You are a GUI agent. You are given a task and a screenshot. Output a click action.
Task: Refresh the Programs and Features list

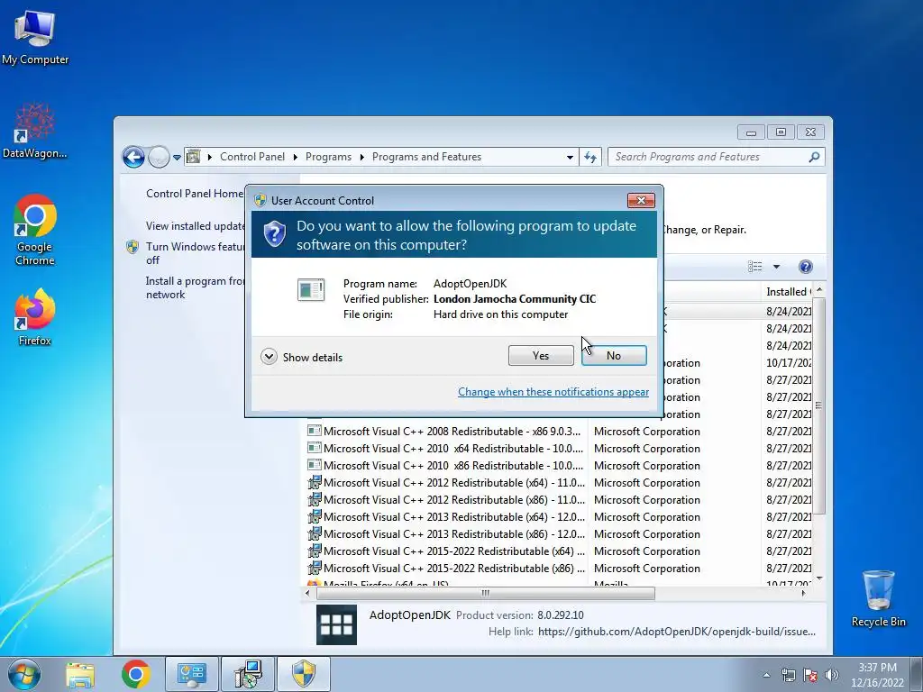tap(590, 157)
